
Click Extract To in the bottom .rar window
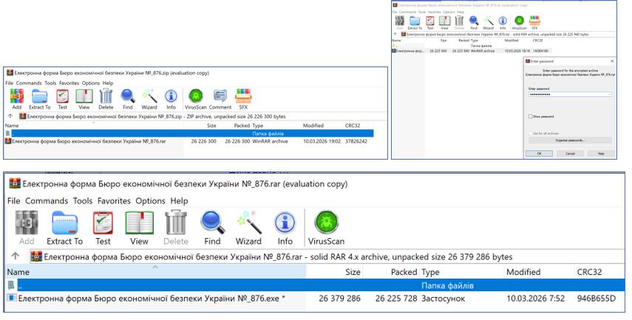click(x=64, y=227)
